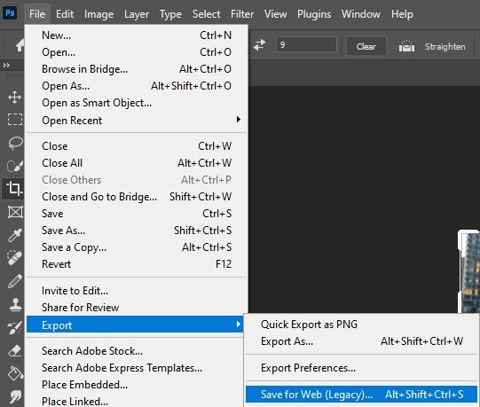The image size is (480, 407).
Task: Select the Brush tool
Action: click(x=15, y=281)
